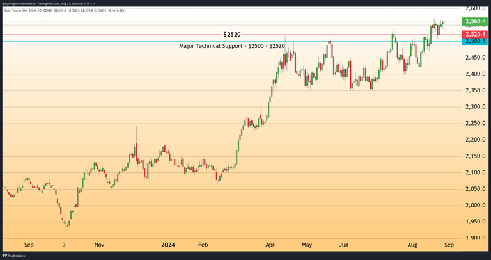Click the Feb label on the time axis

(x=203, y=245)
